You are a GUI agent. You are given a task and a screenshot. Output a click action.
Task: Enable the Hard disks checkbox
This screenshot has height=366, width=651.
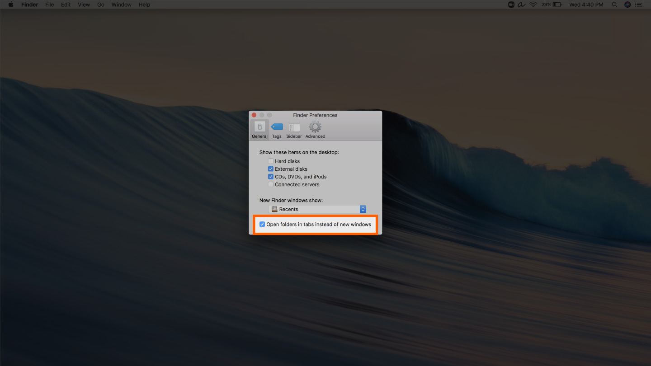click(270, 161)
